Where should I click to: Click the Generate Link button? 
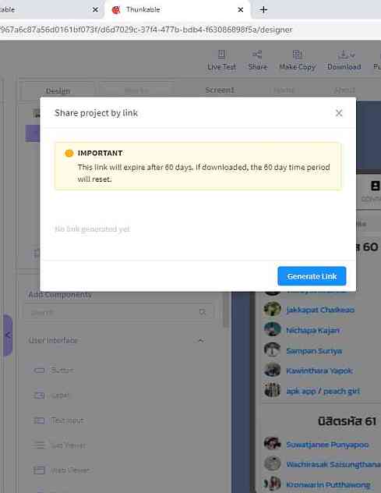point(312,276)
